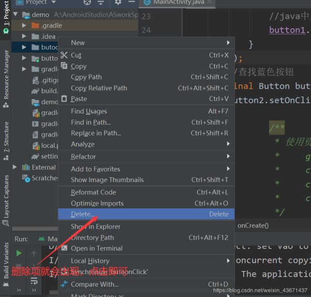Open the Build Variants side panel

6,264
